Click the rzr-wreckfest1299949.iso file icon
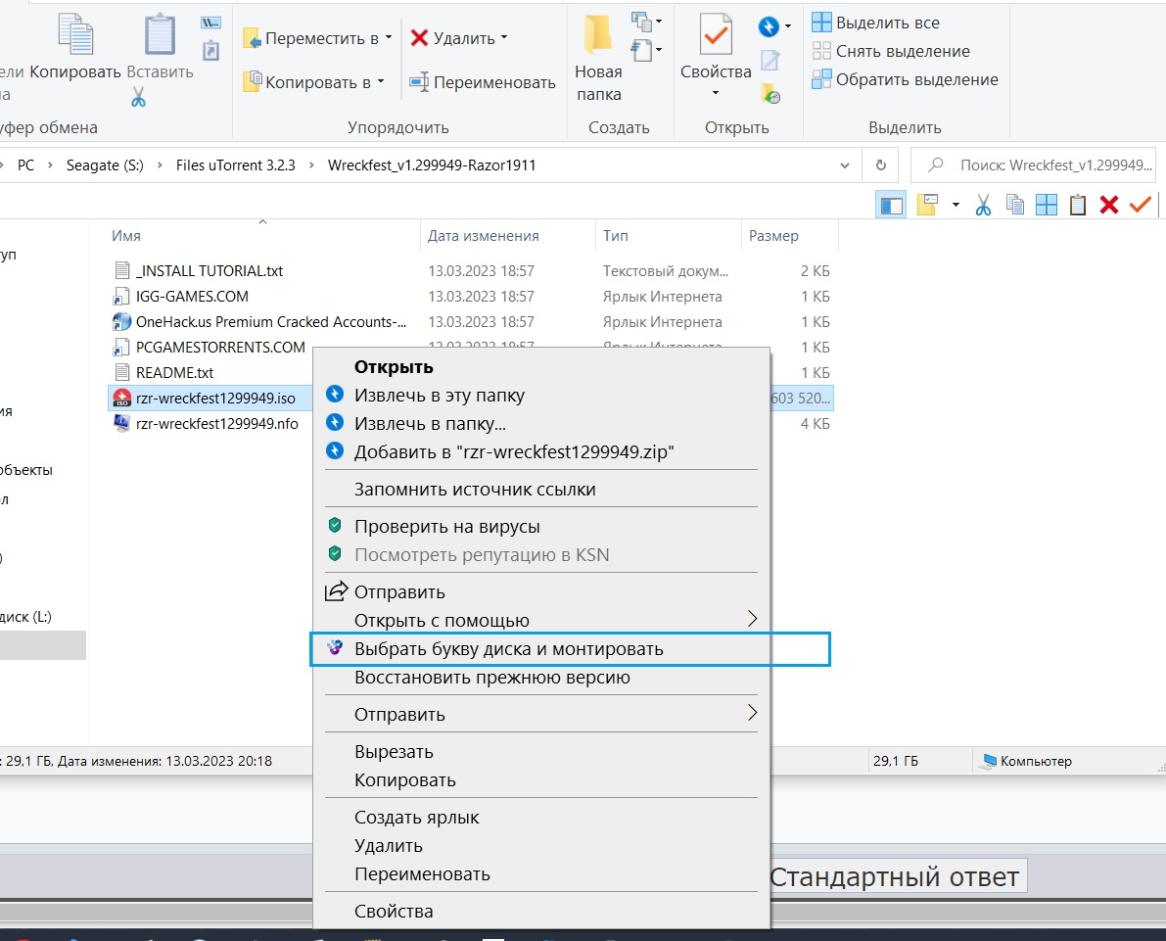 (122, 399)
